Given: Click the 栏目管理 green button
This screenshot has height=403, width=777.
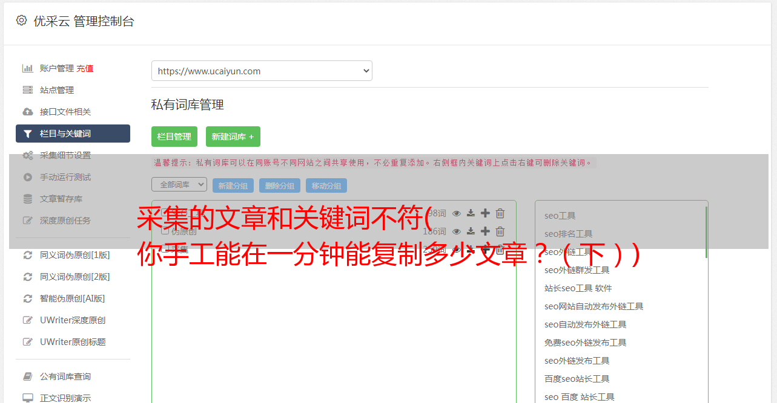Looking at the screenshot, I should point(174,137).
